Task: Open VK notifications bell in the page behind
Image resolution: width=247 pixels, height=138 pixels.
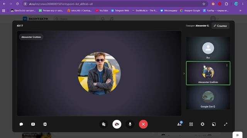Action: point(103,19)
